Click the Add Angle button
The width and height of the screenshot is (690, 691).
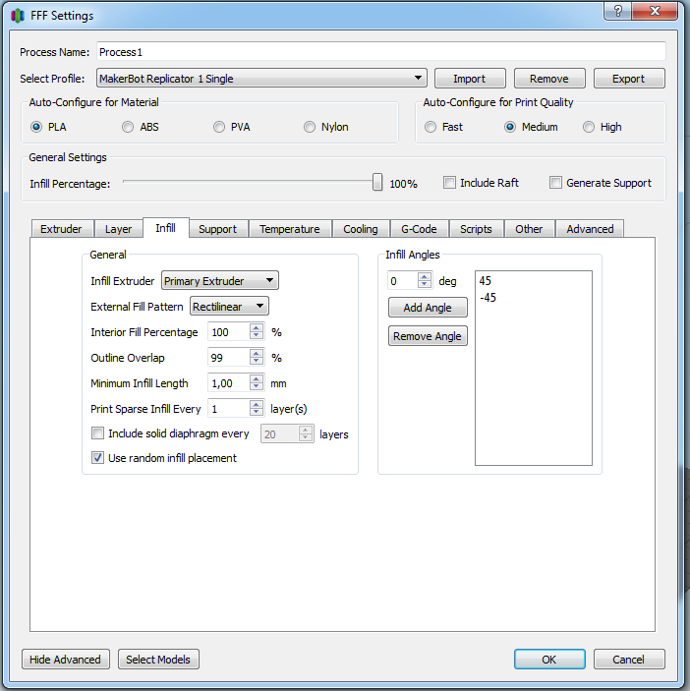click(x=428, y=308)
